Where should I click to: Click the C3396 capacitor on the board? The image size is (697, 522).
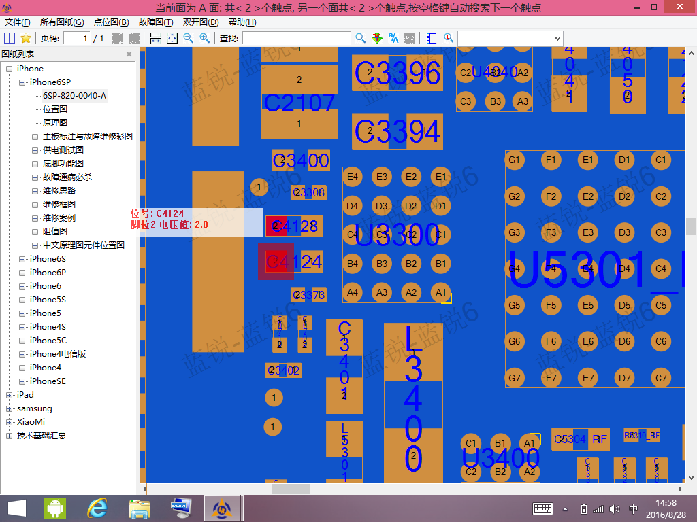point(398,73)
